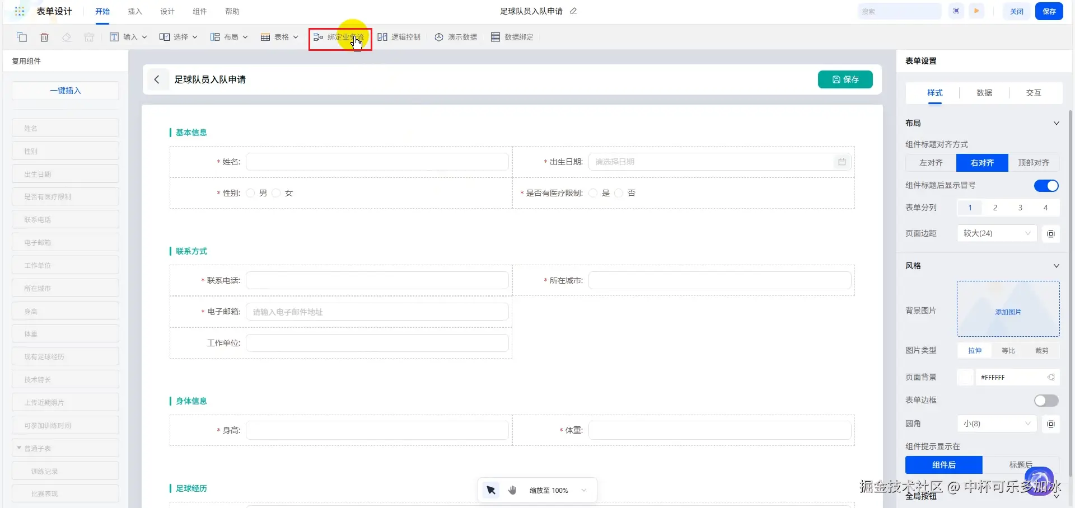Viewport: 1075px width, 508px height.
Task: Click the trash delete toolbar icon
Action: [44, 37]
